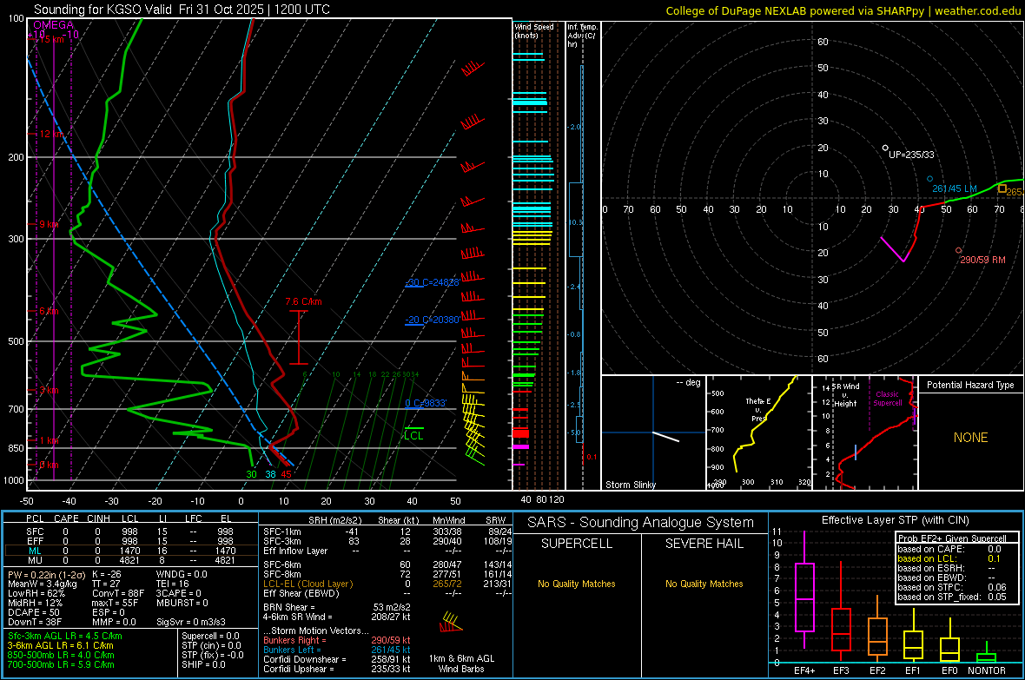Click the Theta-E v. Pres label
This screenshot has height=680, width=1025.
click(x=758, y=409)
